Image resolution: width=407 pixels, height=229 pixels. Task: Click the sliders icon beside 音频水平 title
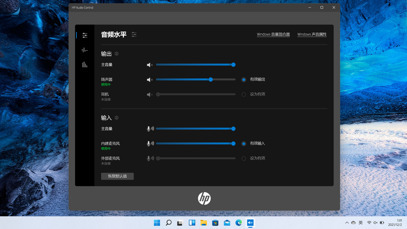(x=134, y=34)
